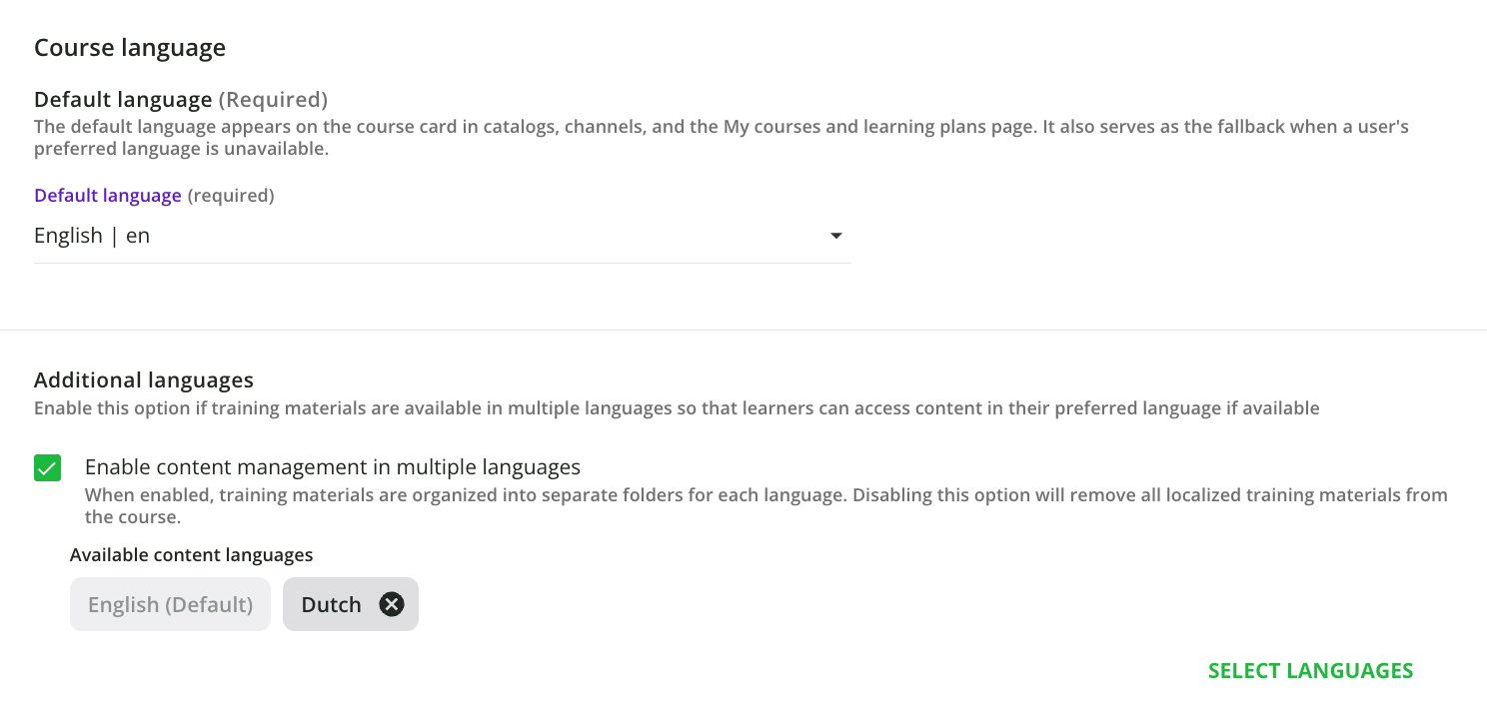The height and width of the screenshot is (711, 1487).
Task: Click the green checkmark beside multiple languages
Action: (x=46, y=466)
